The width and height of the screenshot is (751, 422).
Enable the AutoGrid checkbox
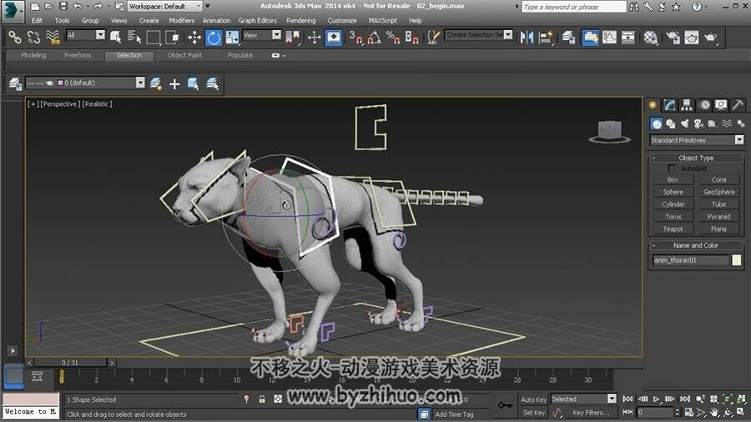pyautogui.click(x=671, y=168)
